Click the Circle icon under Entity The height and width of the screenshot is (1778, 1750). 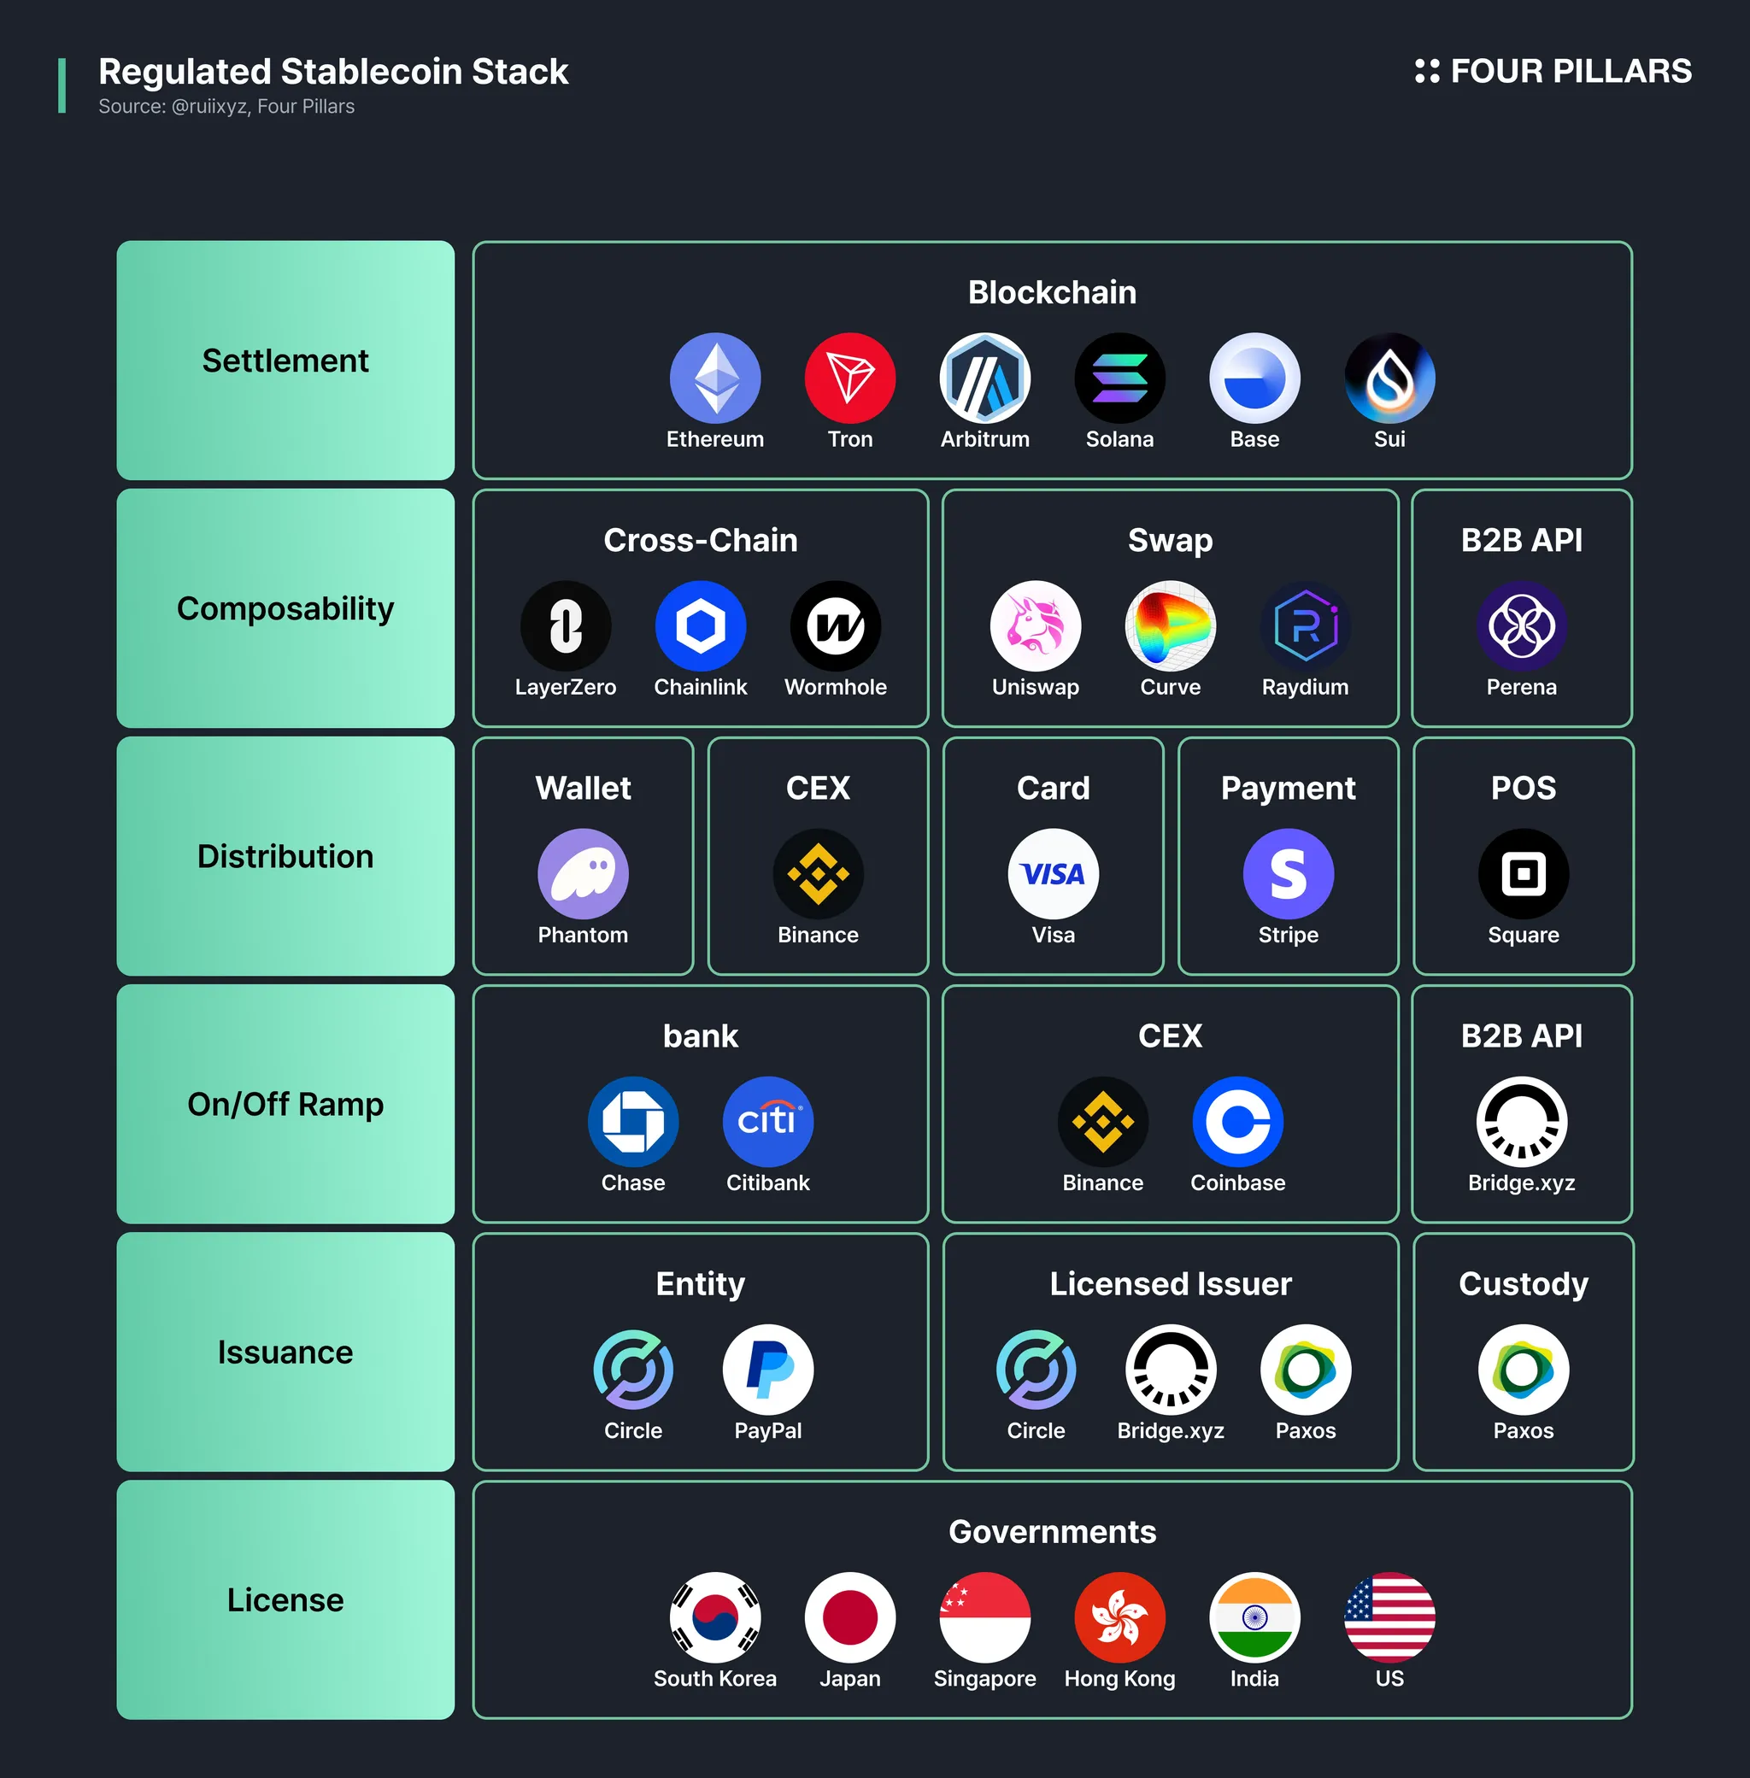click(x=633, y=1369)
